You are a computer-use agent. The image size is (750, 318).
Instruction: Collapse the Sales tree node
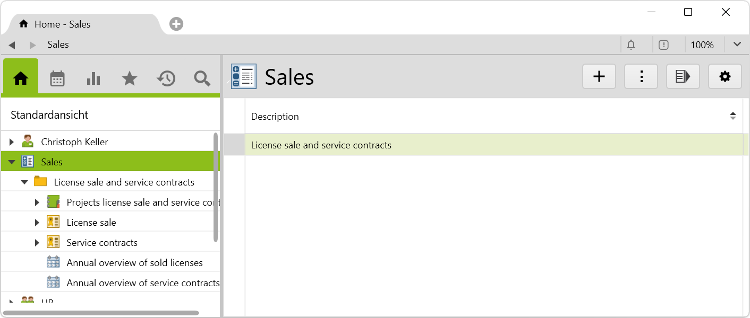coord(12,162)
